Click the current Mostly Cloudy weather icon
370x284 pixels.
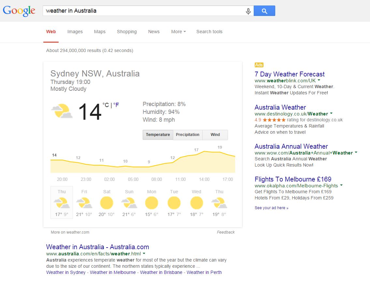62,111
